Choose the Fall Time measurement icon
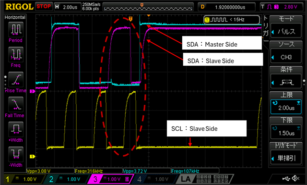The height and width of the screenshot is (185, 307). point(16,104)
